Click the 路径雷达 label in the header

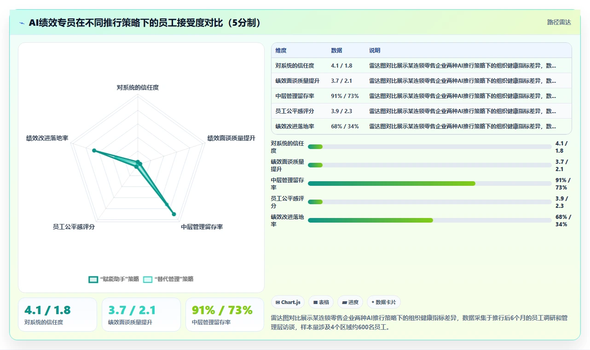[x=559, y=22]
